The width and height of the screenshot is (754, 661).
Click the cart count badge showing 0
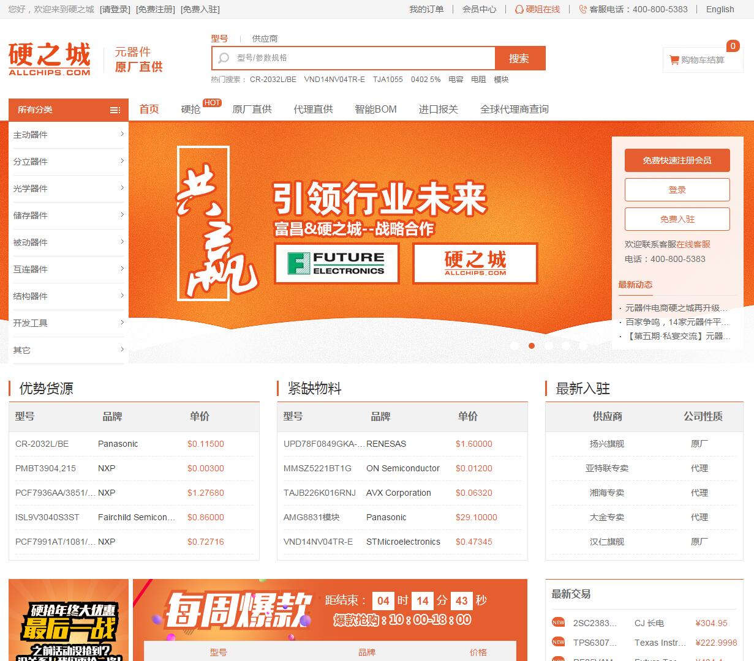pyautogui.click(x=733, y=46)
